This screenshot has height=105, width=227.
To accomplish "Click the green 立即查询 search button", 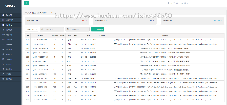I will [97, 29].
